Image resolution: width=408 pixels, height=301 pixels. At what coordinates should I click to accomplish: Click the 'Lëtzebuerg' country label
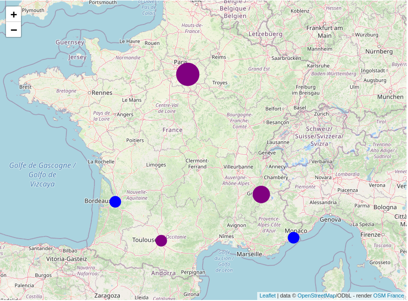(x=265, y=34)
